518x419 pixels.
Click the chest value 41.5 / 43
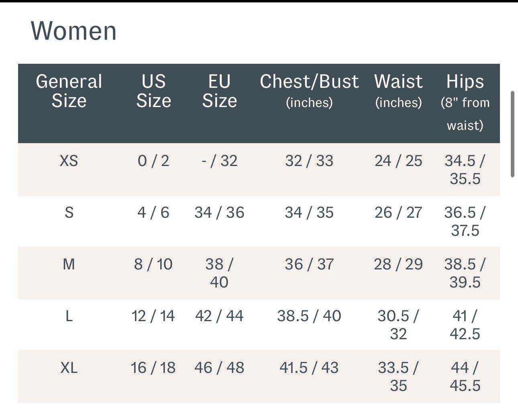click(x=309, y=368)
